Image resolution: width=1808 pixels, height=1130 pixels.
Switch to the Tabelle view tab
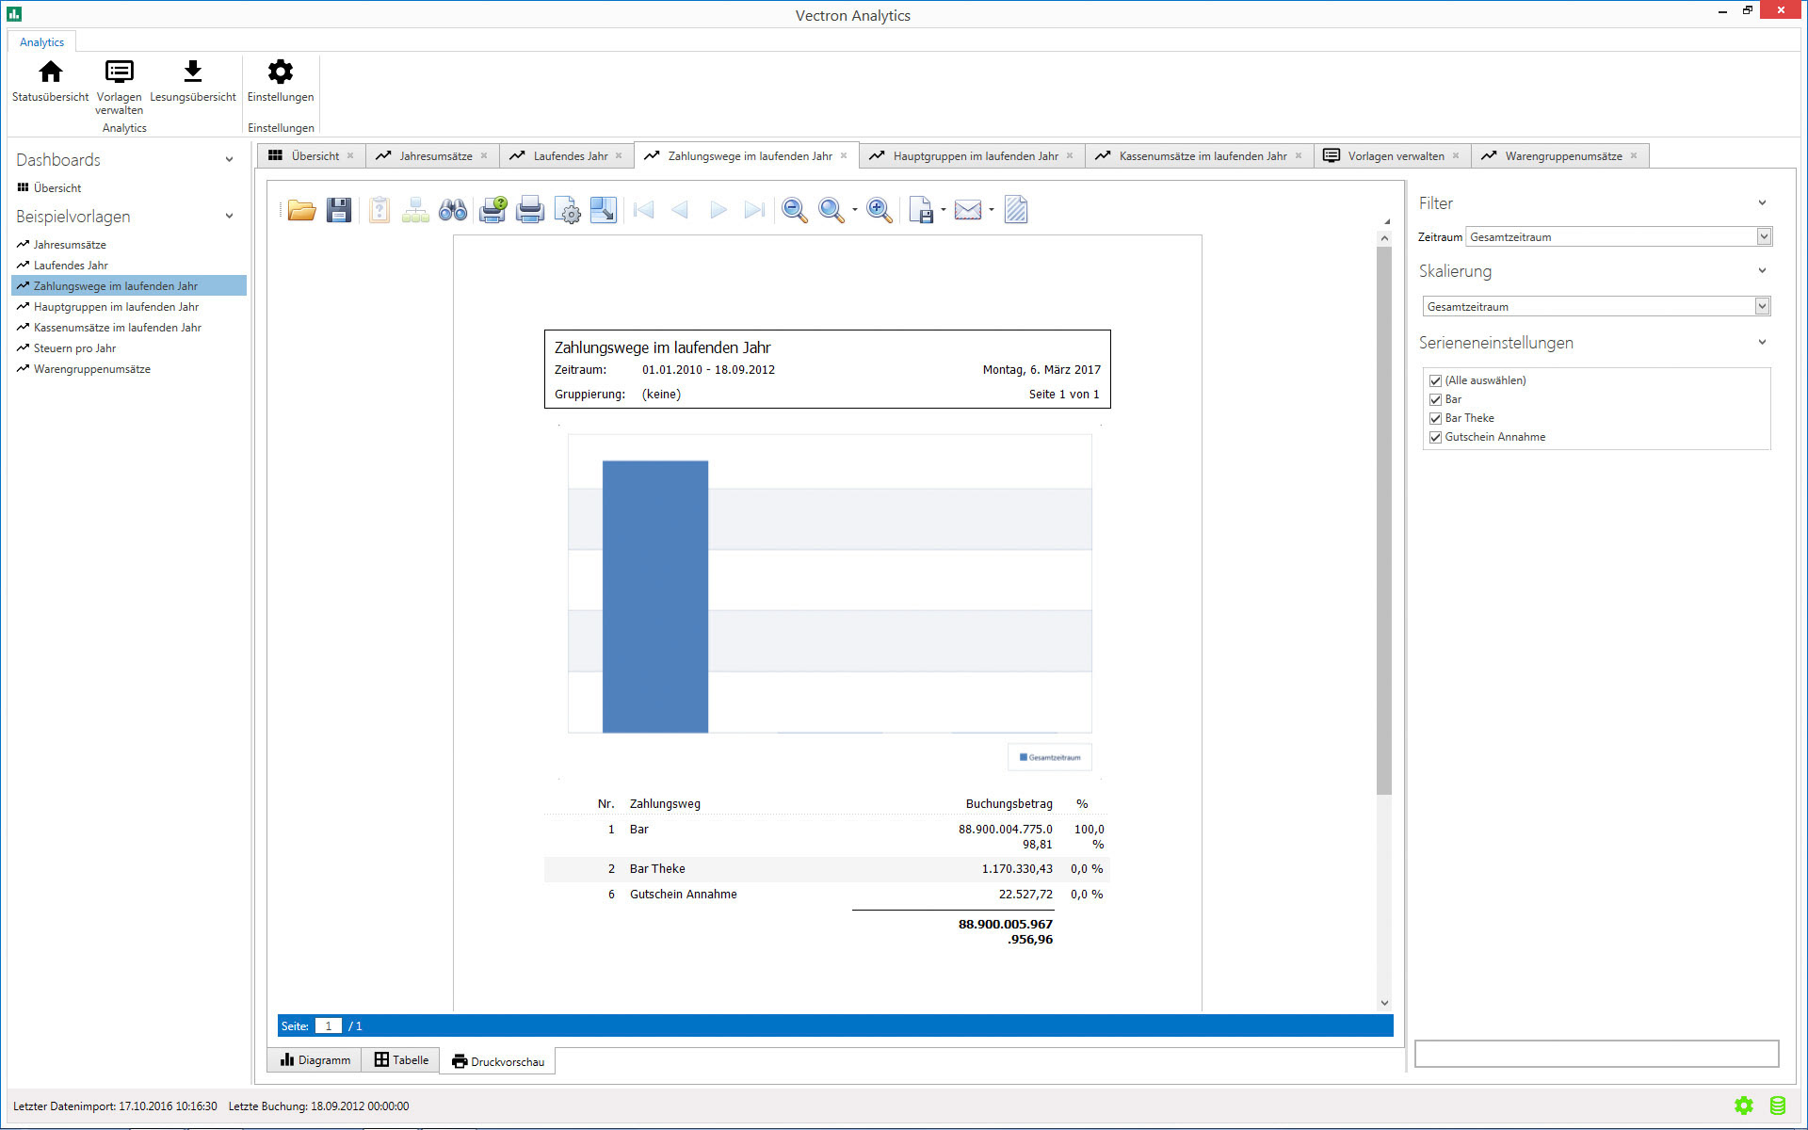(401, 1060)
